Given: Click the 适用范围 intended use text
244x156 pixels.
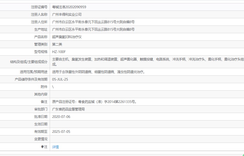Looking at the screenshot, I should pyautogui.click(x=99, y=72).
